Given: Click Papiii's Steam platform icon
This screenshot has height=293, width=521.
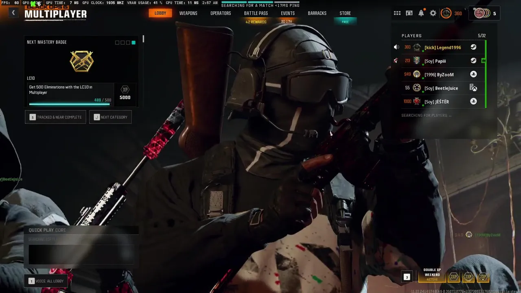Looking at the screenshot, I should click(x=473, y=61).
